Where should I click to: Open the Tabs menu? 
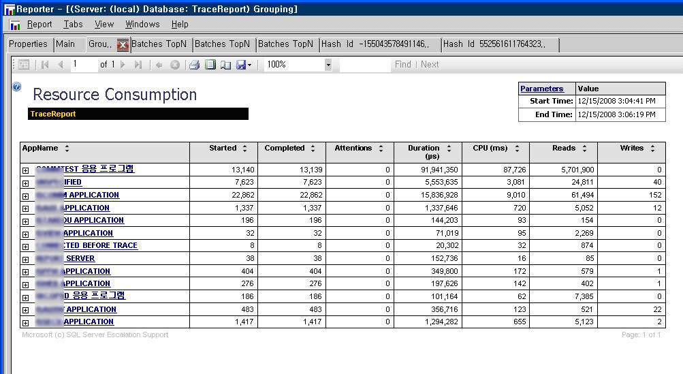tap(73, 25)
